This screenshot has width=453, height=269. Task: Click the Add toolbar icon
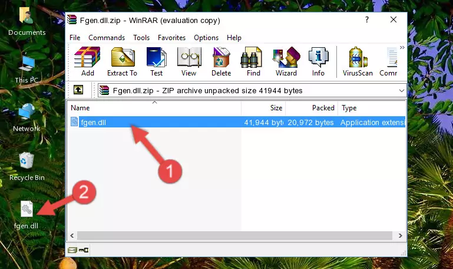(87, 61)
